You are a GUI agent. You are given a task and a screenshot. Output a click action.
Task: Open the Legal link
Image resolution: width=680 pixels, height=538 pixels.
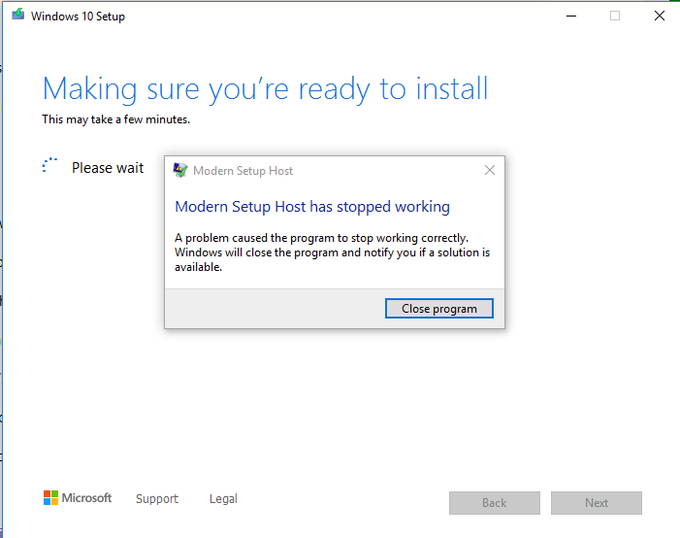[223, 498]
